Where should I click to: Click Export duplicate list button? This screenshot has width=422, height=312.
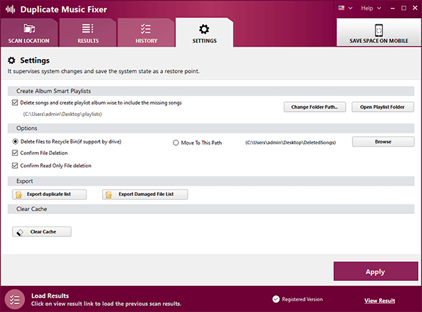point(49,195)
